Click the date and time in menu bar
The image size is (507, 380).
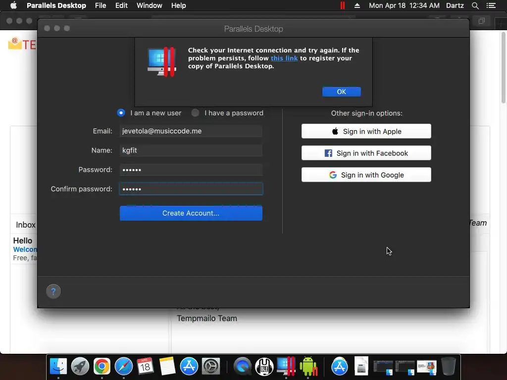pos(404,5)
